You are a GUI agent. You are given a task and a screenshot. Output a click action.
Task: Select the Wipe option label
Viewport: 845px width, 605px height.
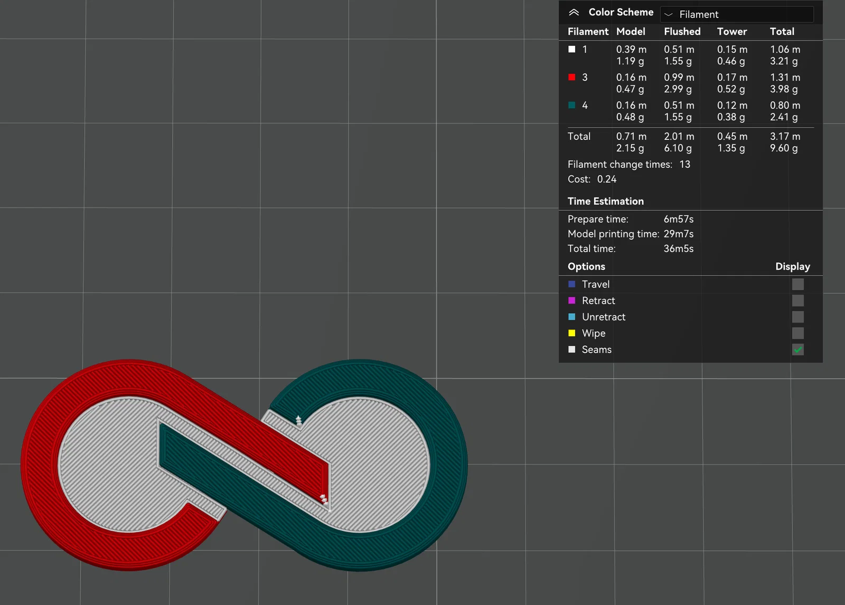594,333
